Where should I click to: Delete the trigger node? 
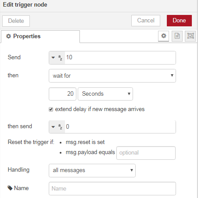pyautogui.click(x=16, y=21)
